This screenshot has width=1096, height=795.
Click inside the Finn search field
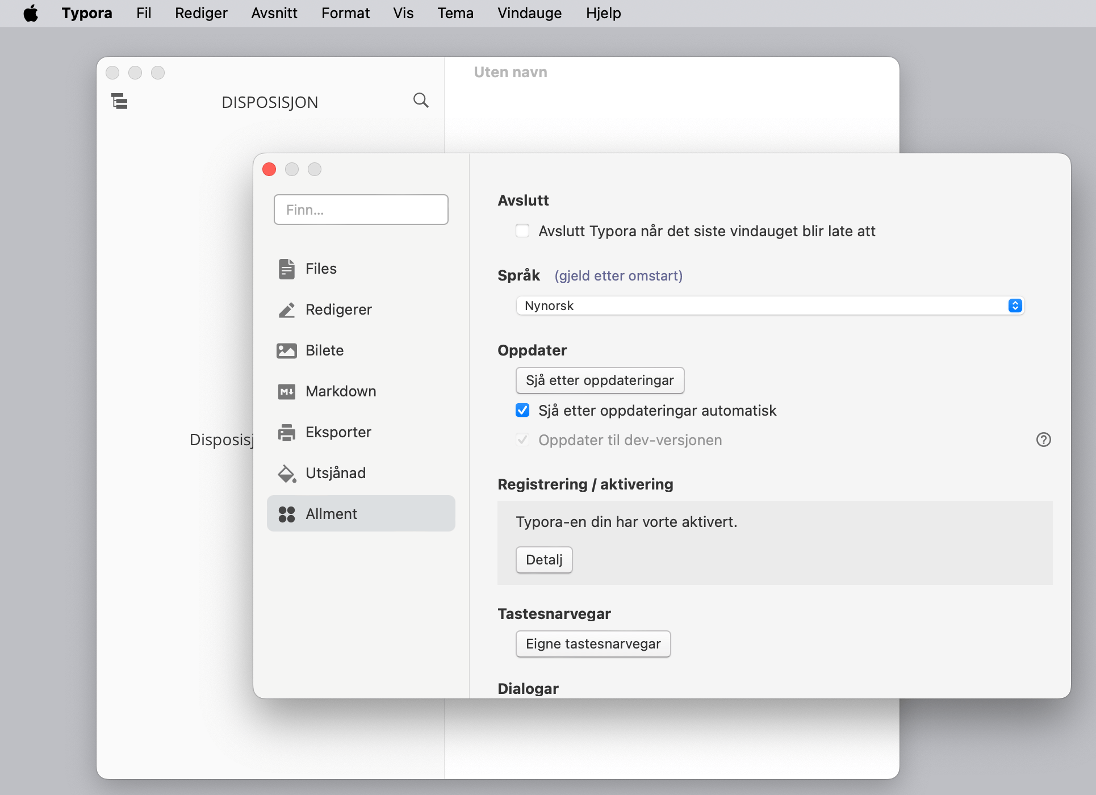pyautogui.click(x=361, y=210)
